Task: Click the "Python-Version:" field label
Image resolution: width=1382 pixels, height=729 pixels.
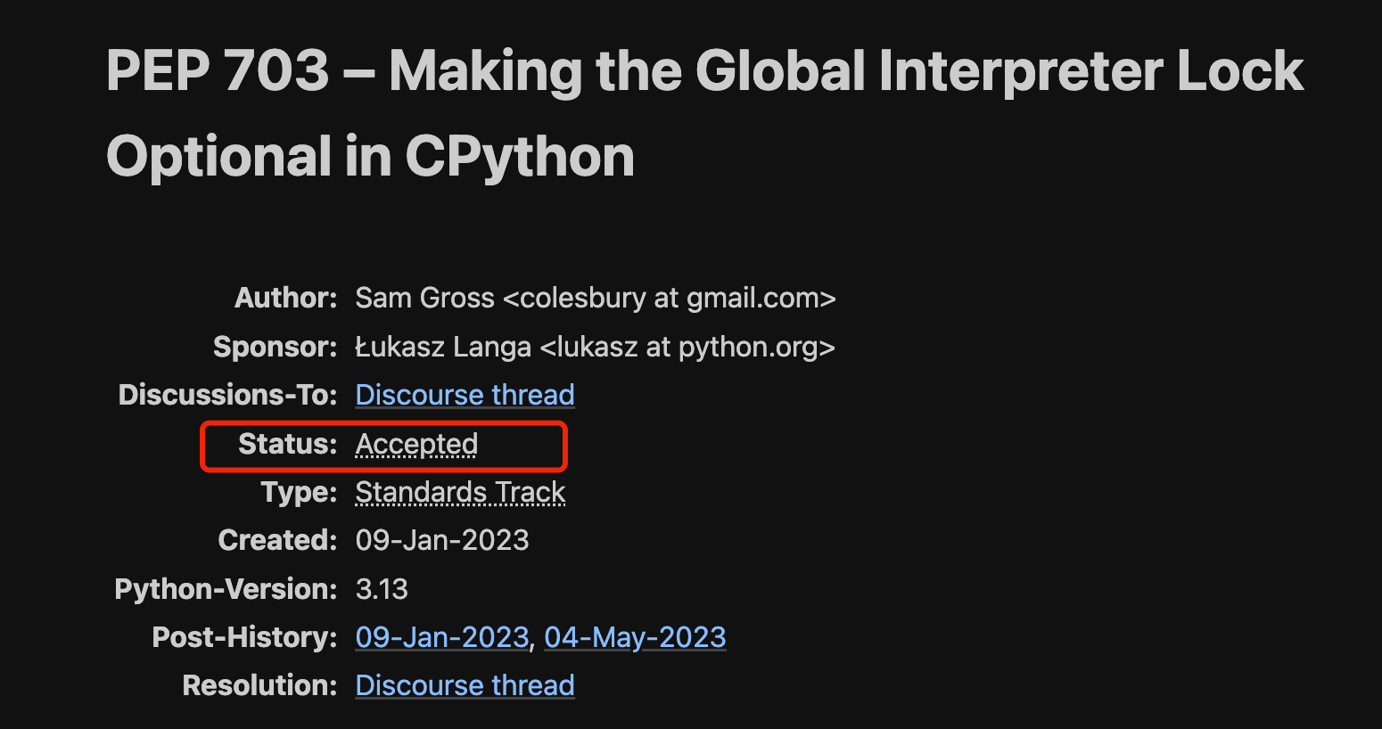Action: point(226,589)
